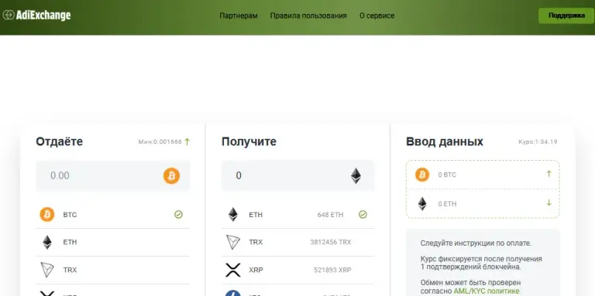Click the Получите heading
Image resolution: width=595 pixels, height=296 pixels.
[x=249, y=141]
